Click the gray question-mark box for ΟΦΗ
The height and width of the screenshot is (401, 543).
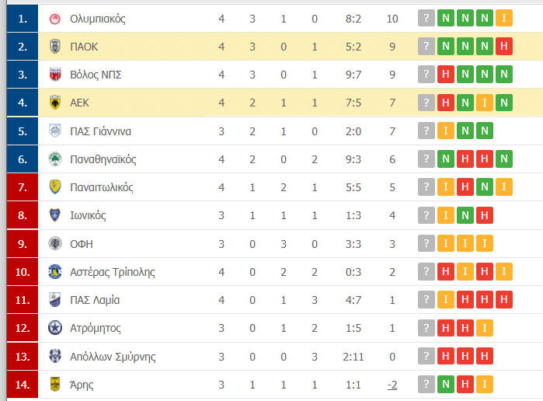point(426,243)
